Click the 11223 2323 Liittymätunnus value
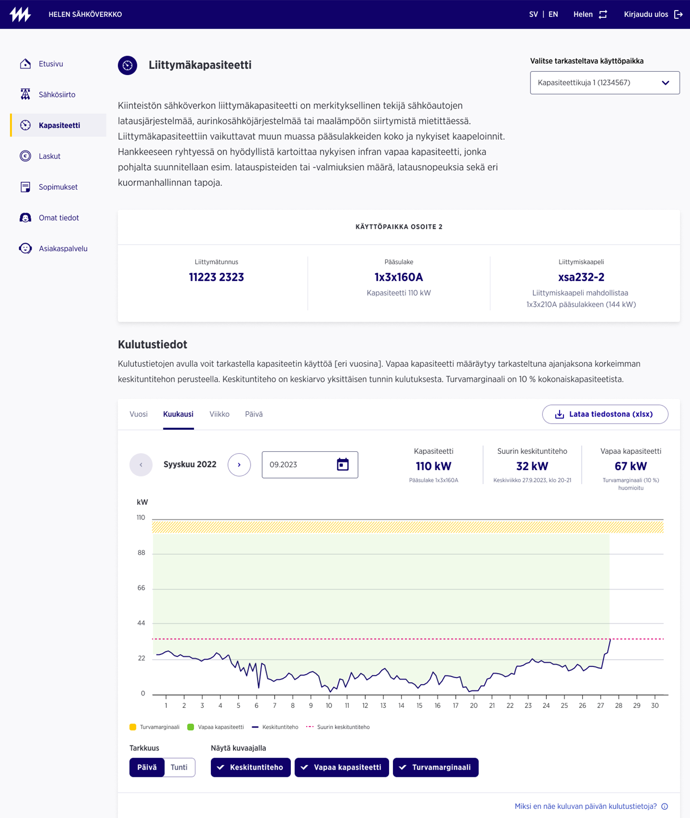 (217, 277)
